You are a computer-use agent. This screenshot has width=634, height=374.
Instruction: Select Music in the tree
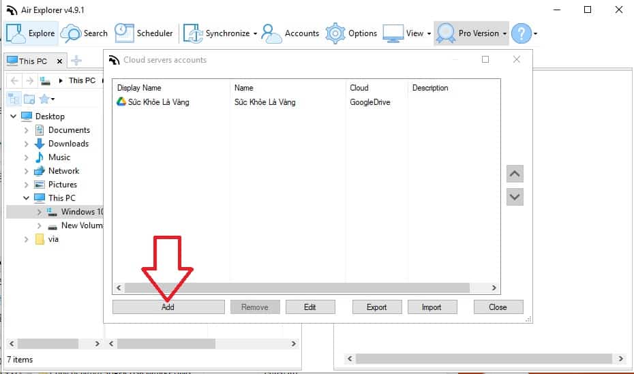(x=59, y=157)
